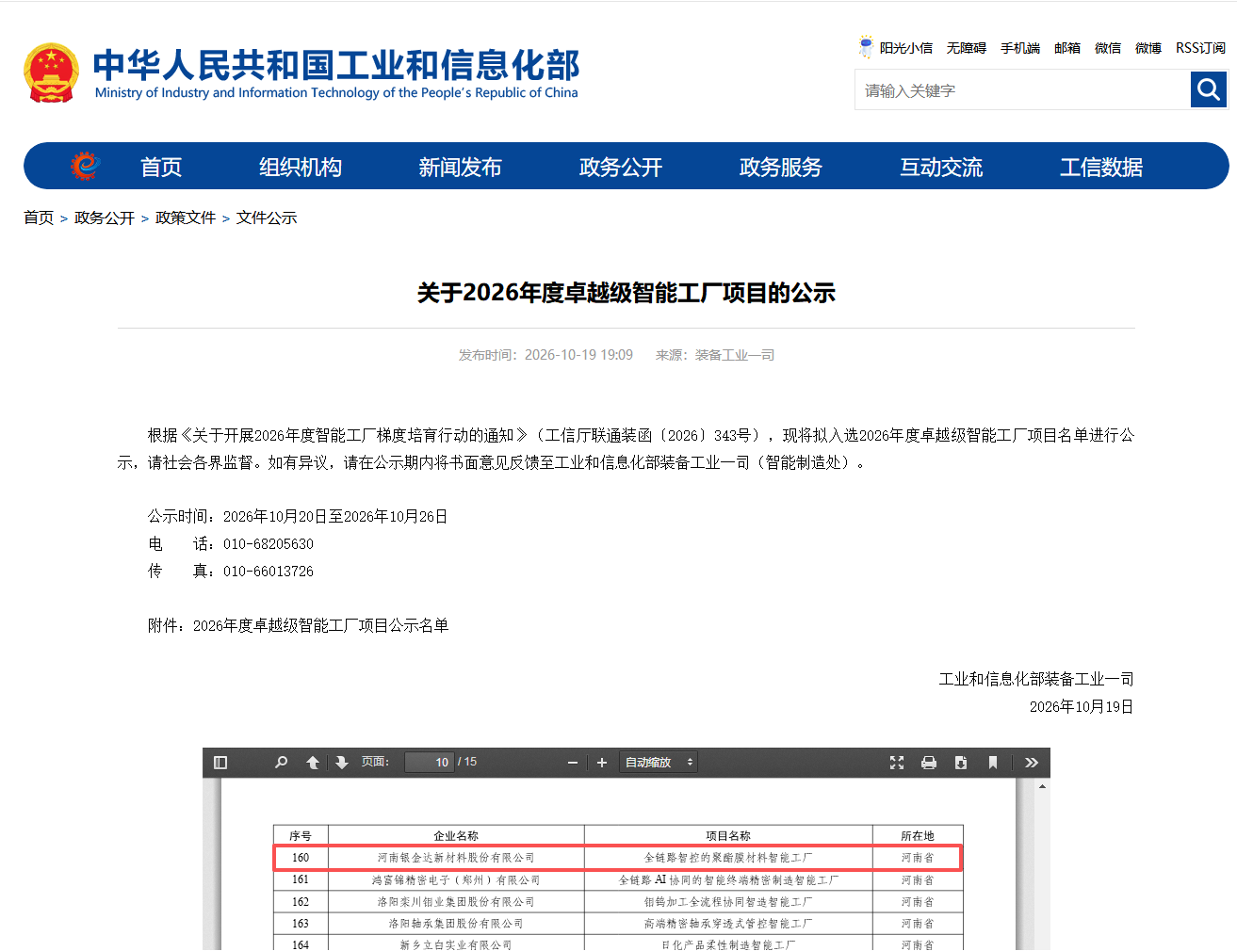Zoom out the PDF document
The height and width of the screenshot is (951, 1237).
tap(573, 763)
